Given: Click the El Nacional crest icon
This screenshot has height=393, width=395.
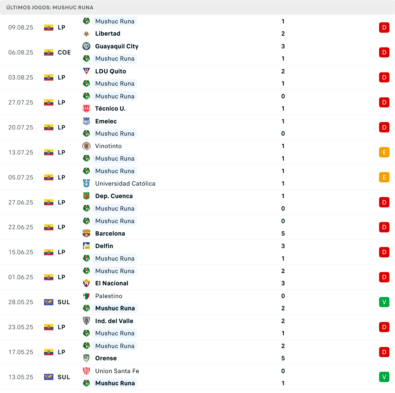Looking at the screenshot, I should coord(86,283).
